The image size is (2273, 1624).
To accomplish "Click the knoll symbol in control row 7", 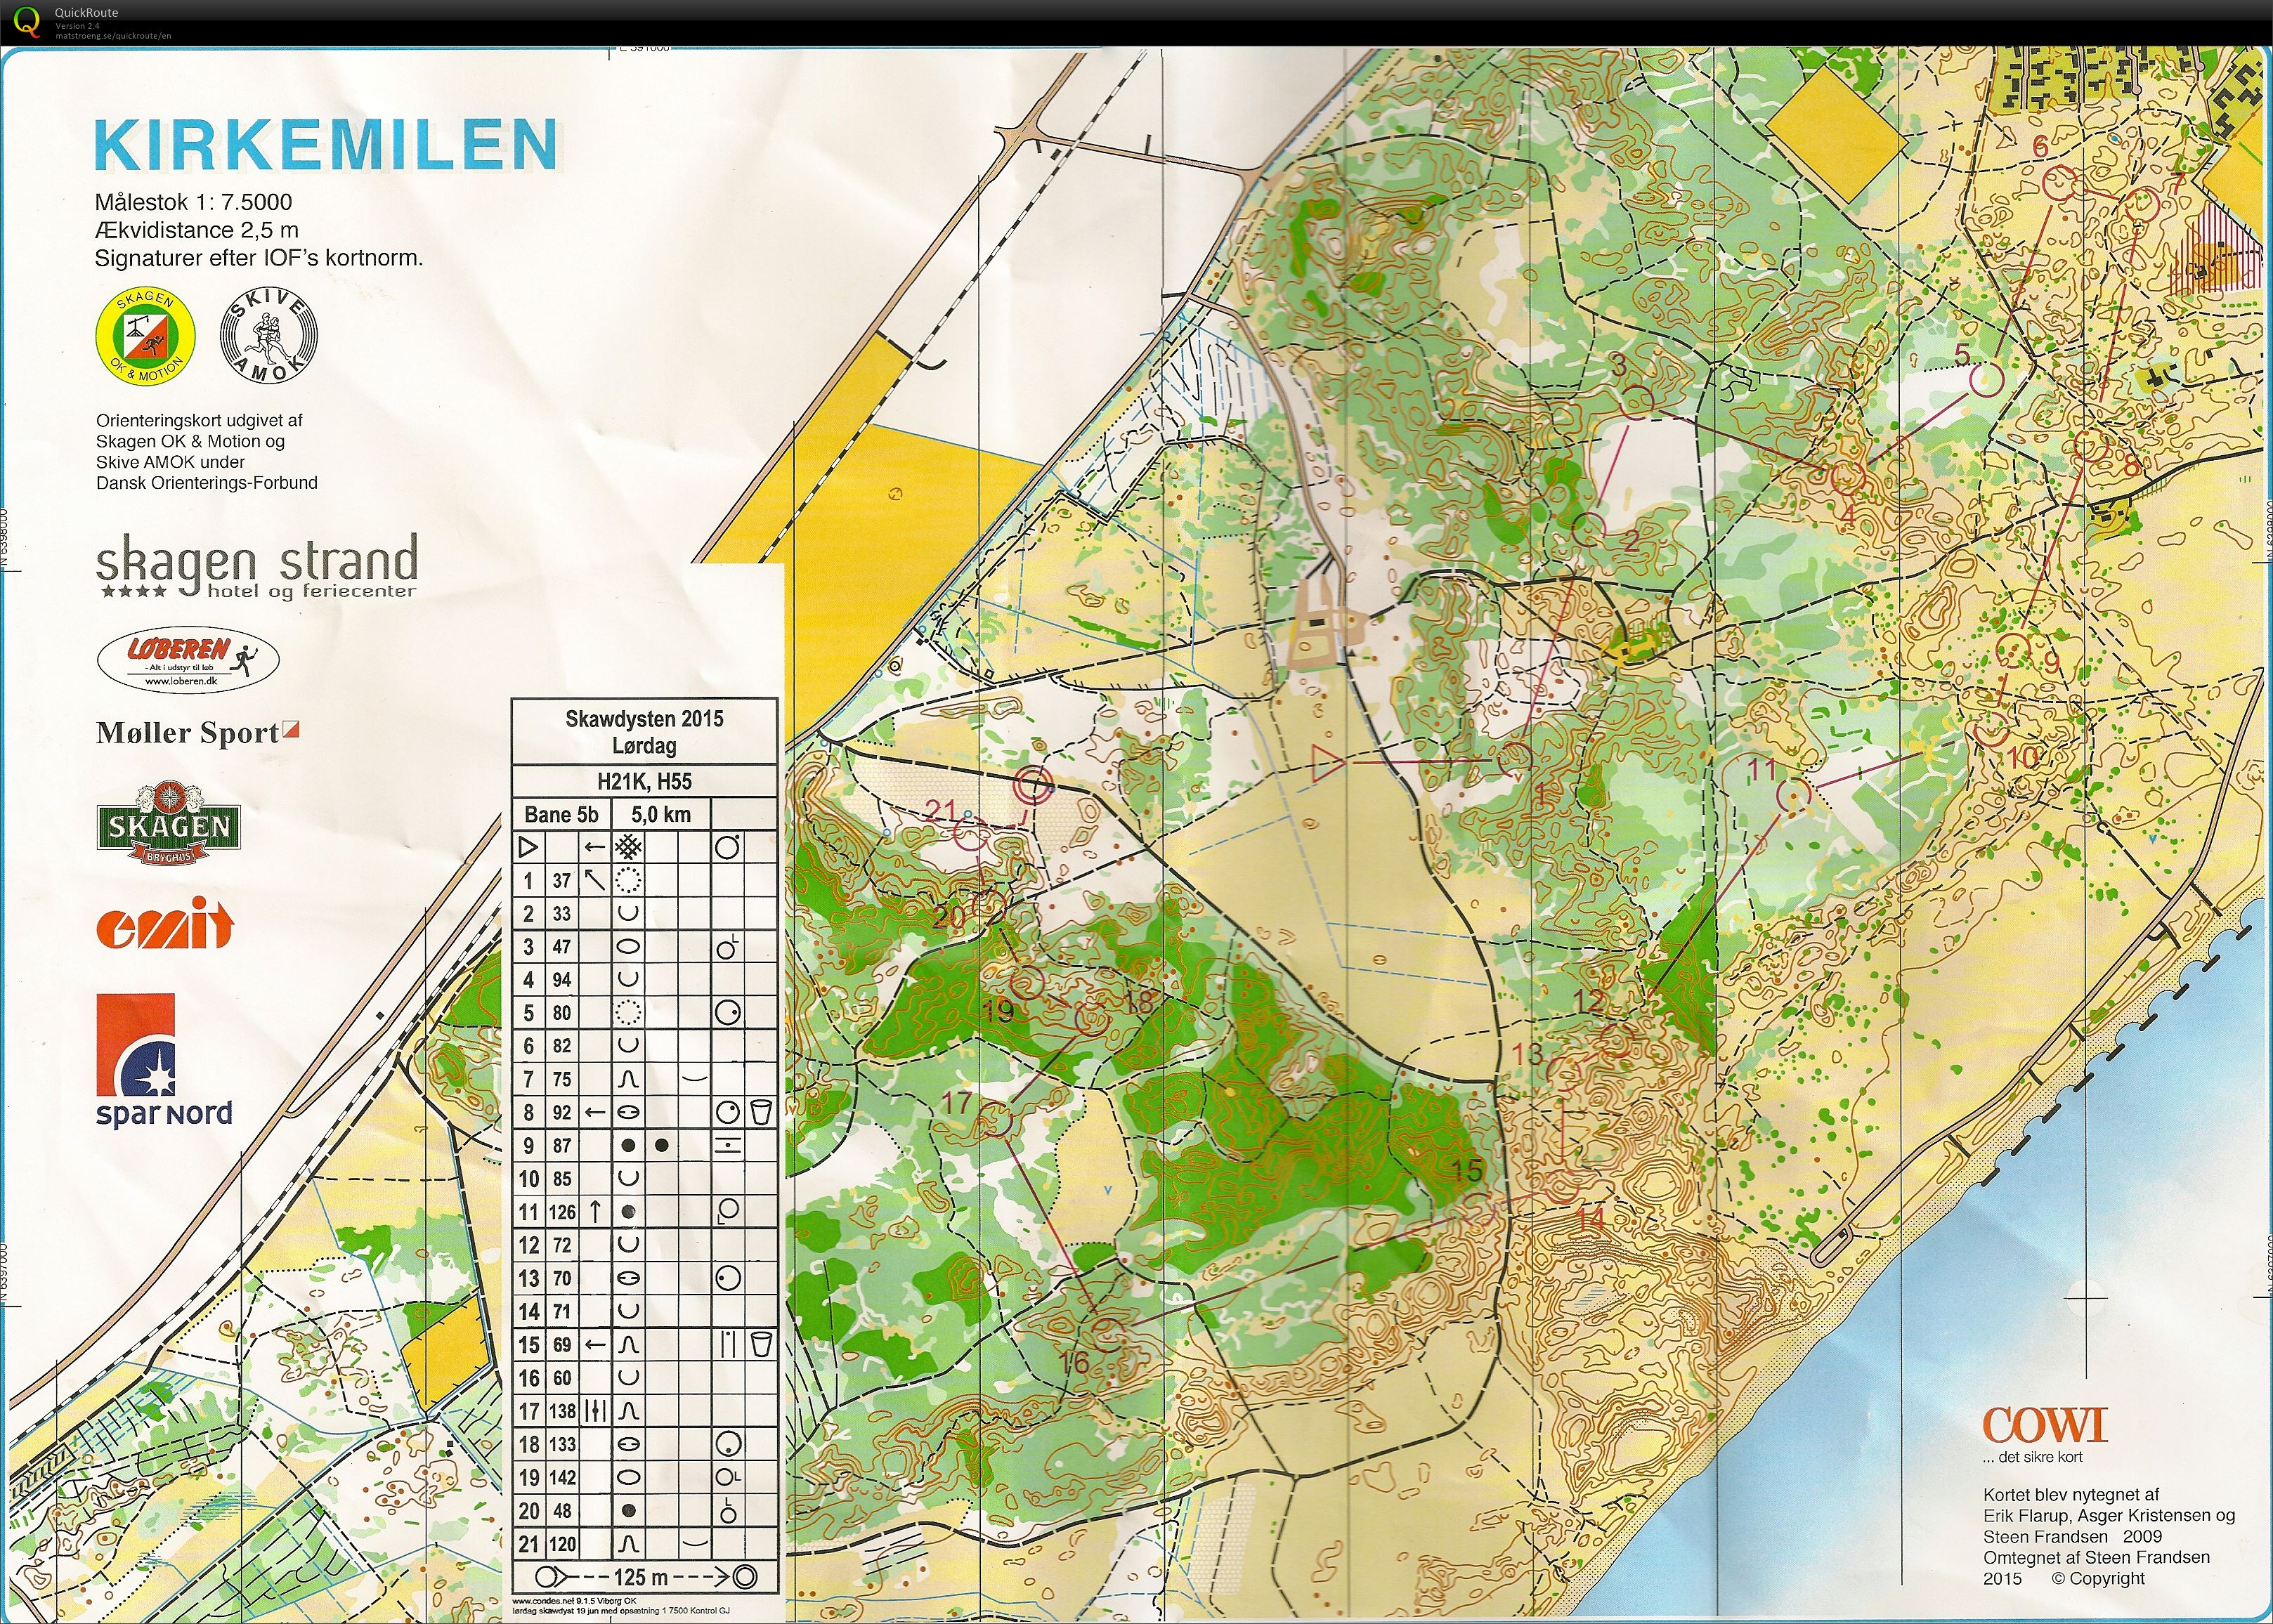I will click(628, 1079).
